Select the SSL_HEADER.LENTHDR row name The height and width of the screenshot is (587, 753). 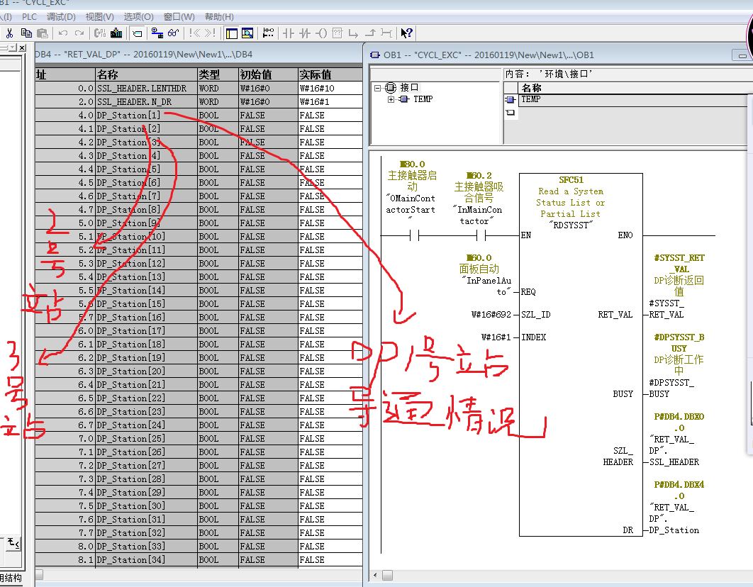coord(142,89)
